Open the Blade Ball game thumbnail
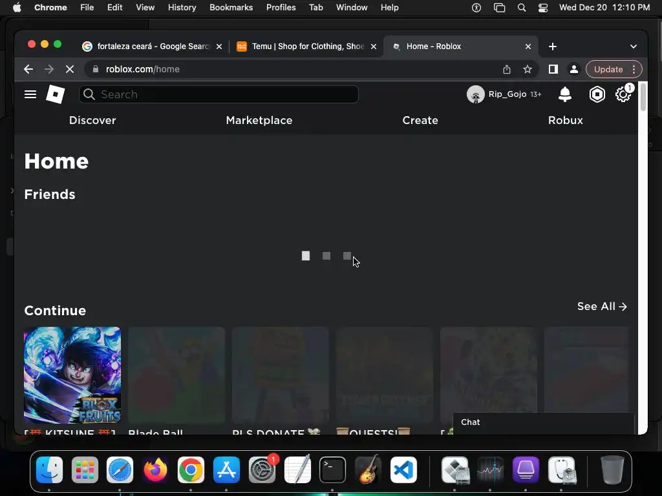662x496 pixels. (176, 375)
